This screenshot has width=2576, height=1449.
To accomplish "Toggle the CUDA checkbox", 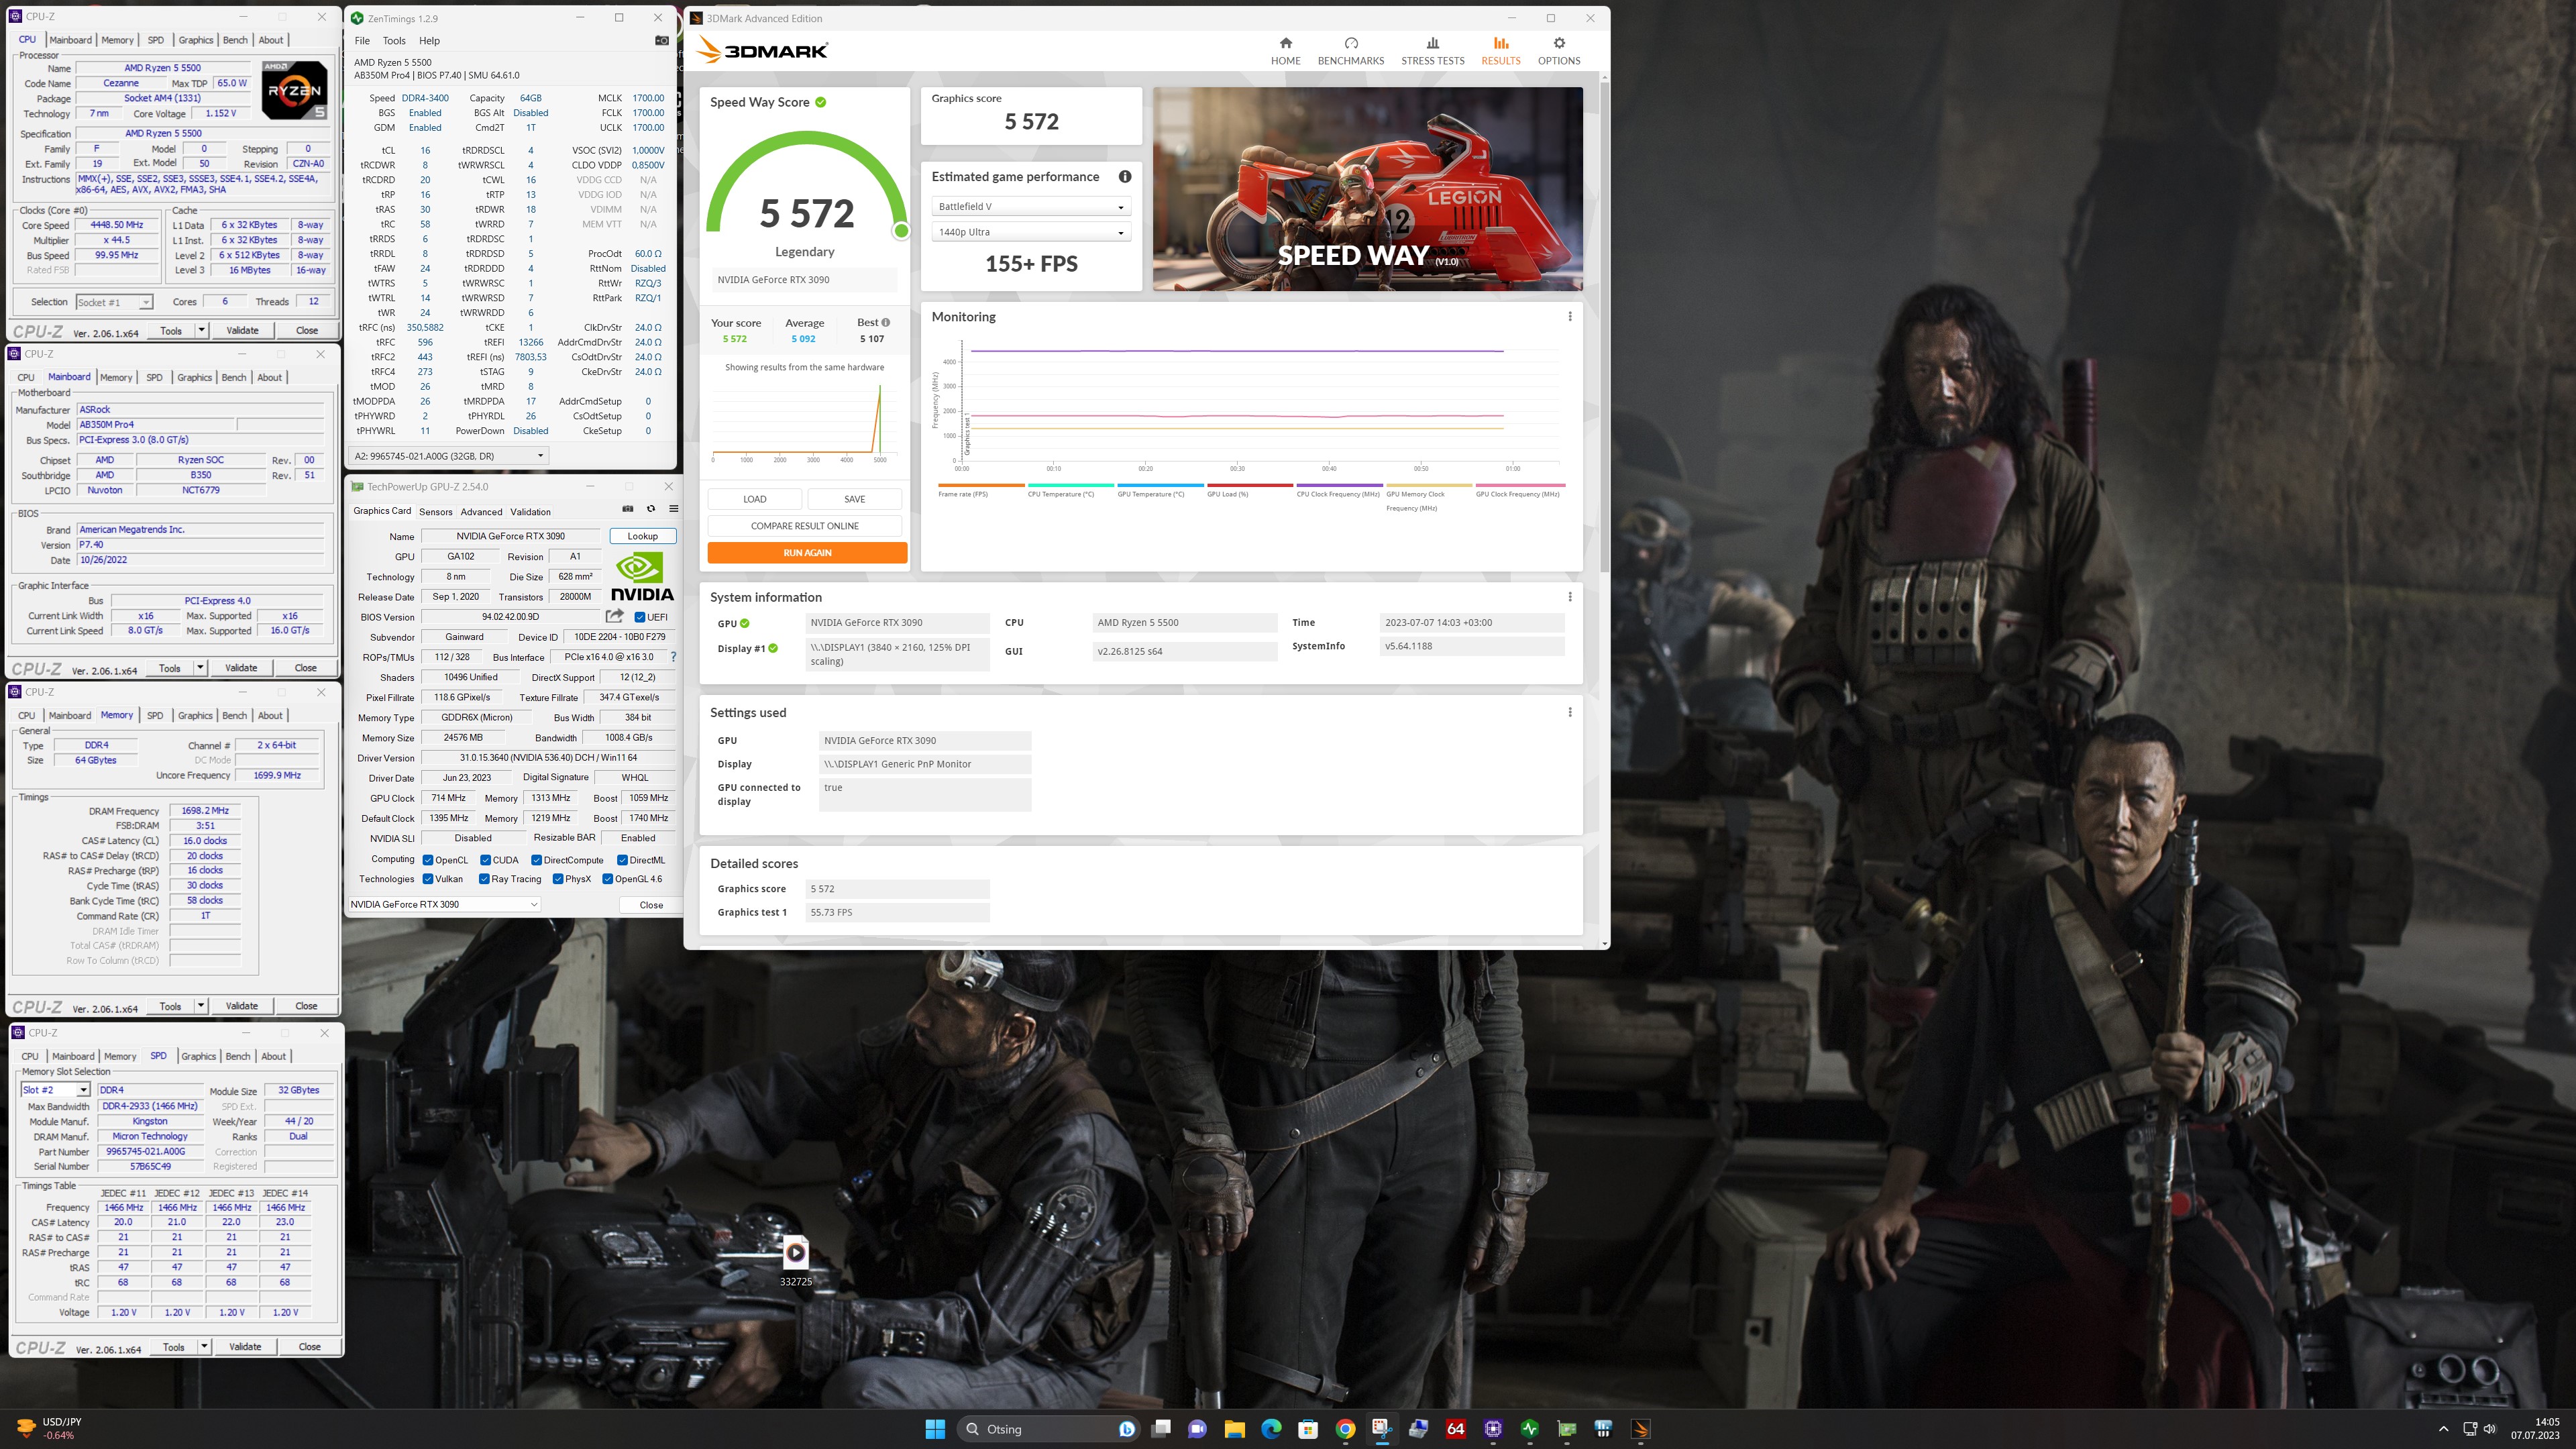I will point(485,860).
